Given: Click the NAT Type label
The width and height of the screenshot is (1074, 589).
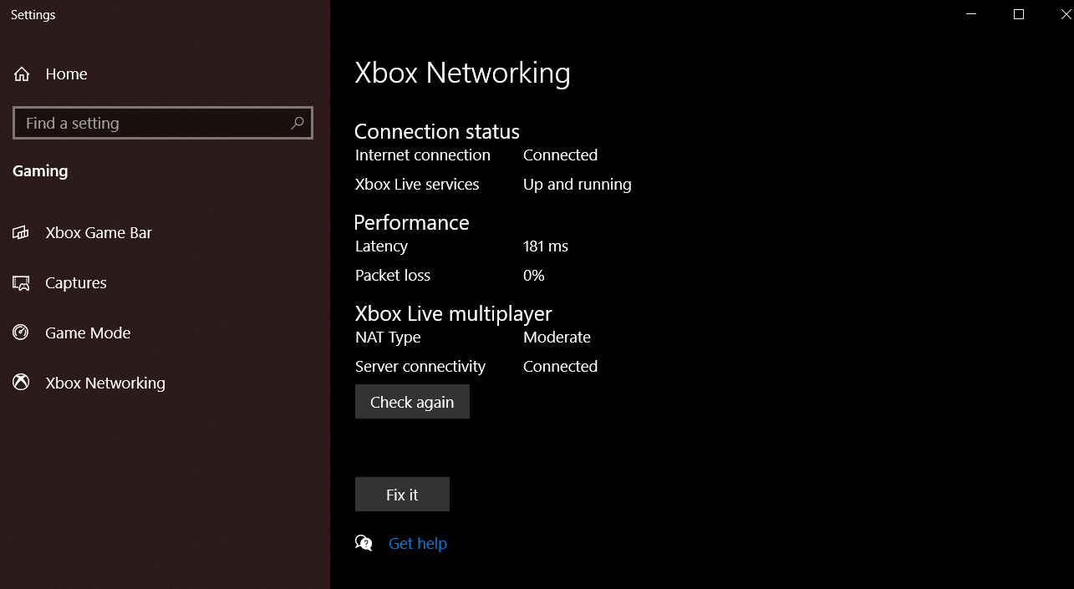Looking at the screenshot, I should click(x=388, y=338).
